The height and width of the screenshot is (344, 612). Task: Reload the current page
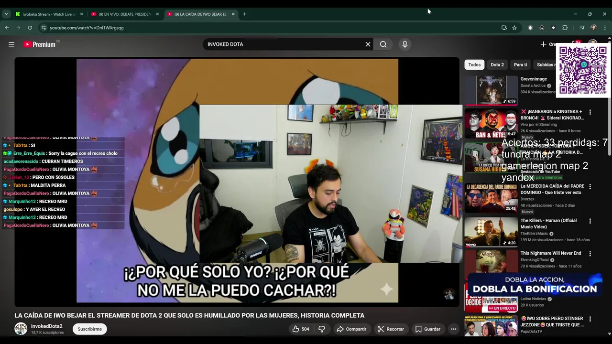click(x=30, y=28)
